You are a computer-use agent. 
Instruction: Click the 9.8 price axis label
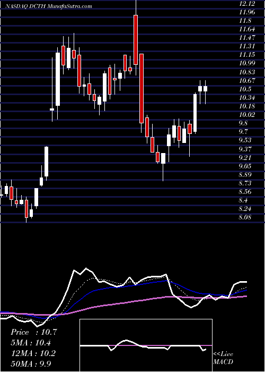coord(243,123)
